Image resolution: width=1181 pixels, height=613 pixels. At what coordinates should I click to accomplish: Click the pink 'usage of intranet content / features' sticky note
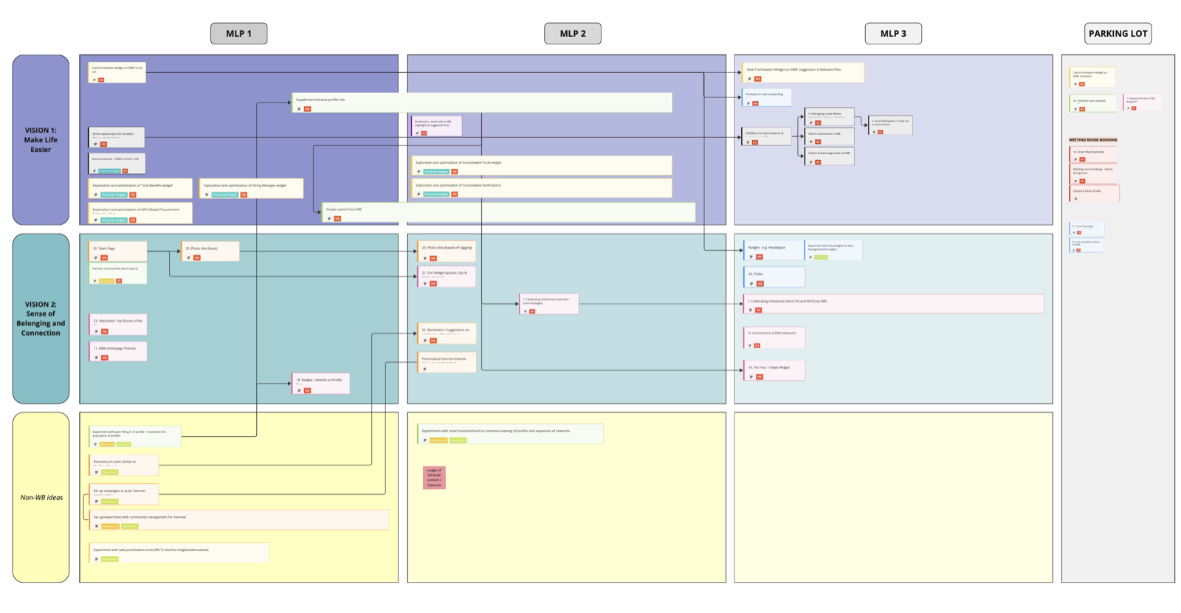tap(434, 477)
